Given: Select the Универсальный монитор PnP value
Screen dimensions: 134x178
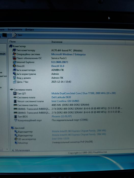Looking at the screenshot, I should 72,142.
